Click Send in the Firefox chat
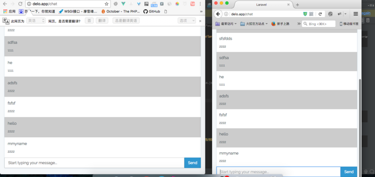 349,172
